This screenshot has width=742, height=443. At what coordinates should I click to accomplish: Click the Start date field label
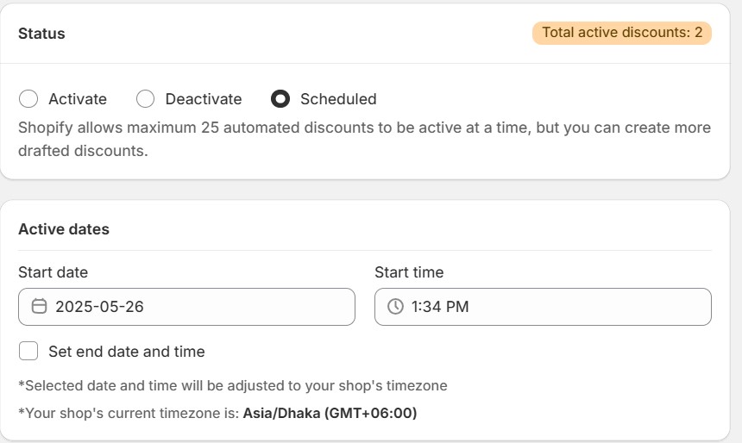click(53, 272)
